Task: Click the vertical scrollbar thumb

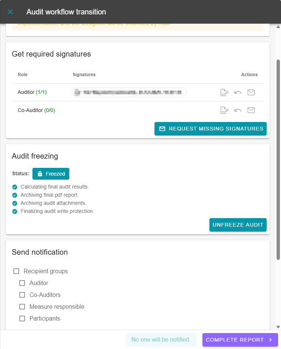Action: [278, 159]
